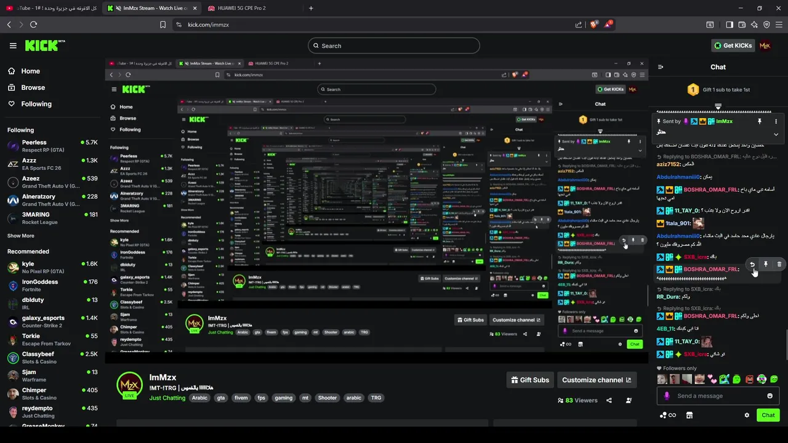Click the Kick Search field
The width and height of the screenshot is (788, 443).
coord(394,46)
